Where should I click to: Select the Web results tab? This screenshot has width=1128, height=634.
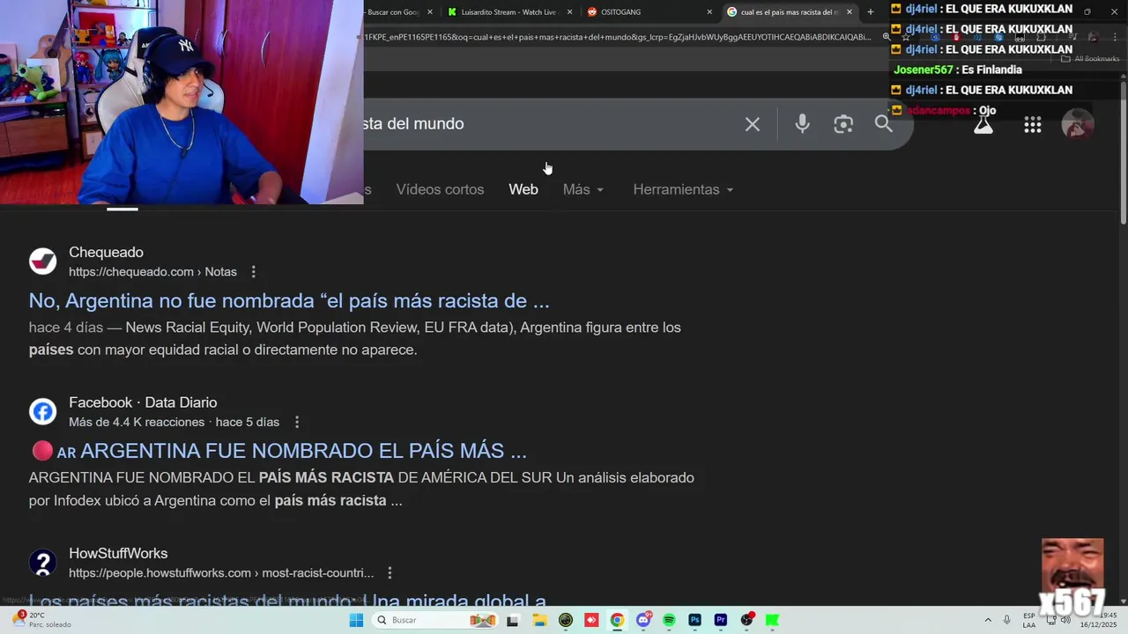pos(523,189)
